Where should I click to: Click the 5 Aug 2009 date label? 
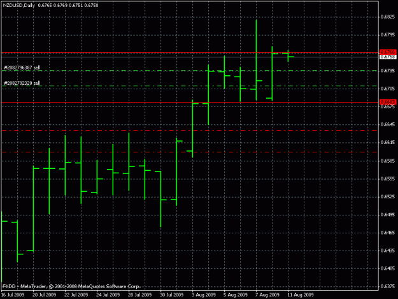click(x=235, y=295)
